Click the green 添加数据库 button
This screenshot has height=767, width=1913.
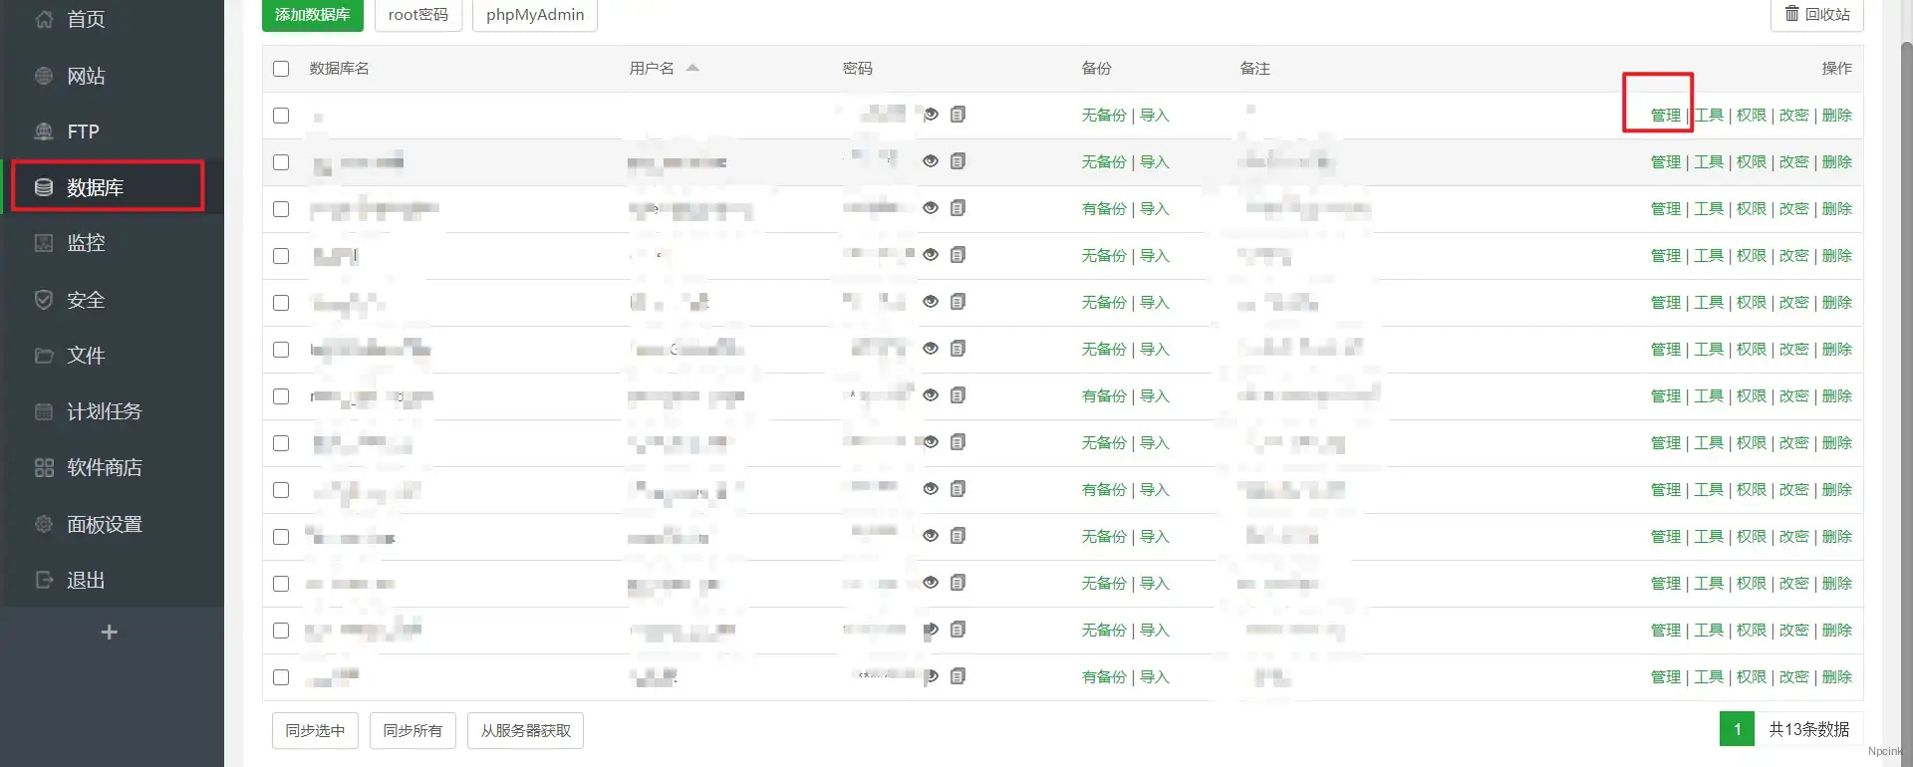coord(313,14)
